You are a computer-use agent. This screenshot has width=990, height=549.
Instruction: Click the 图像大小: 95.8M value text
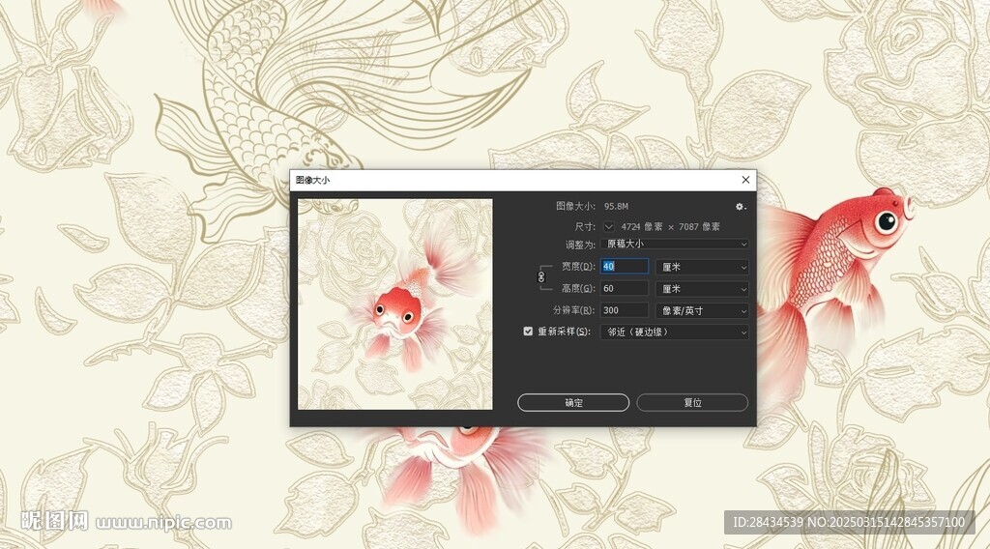[616, 206]
